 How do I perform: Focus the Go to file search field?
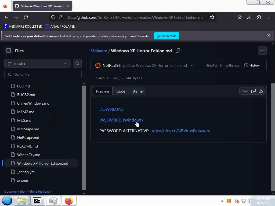click(x=43, y=74)
